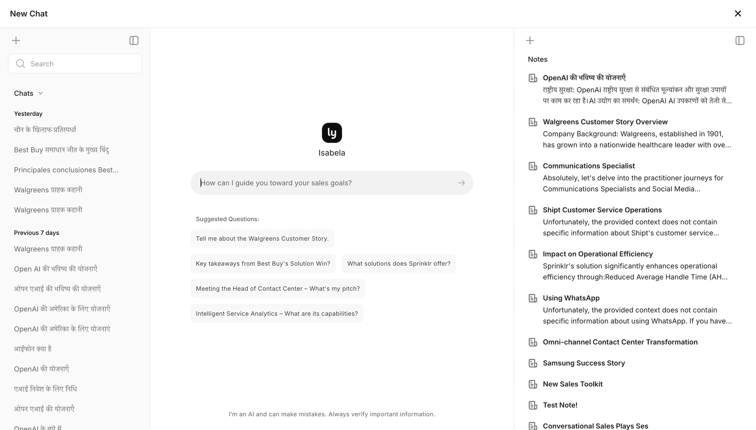Open chat 'OpenAI की योजनाएँ'
756x430 pixels.
point(42,369)
